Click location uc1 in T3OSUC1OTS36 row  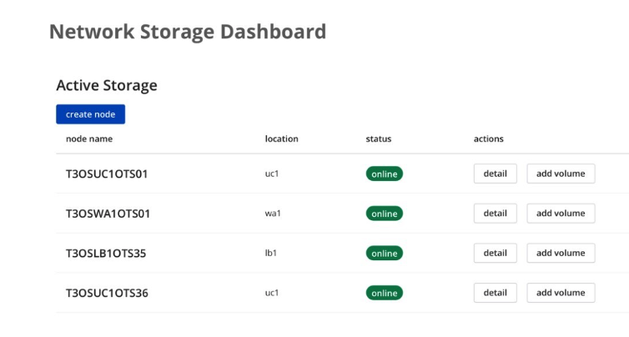tap(272, 293)
